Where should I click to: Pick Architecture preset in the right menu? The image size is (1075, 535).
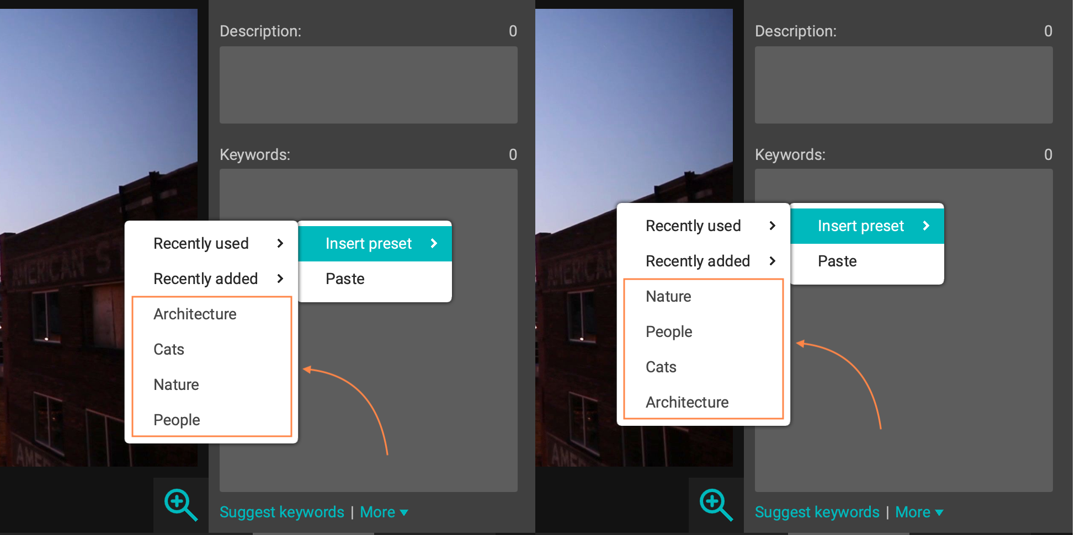coord(687,402)
